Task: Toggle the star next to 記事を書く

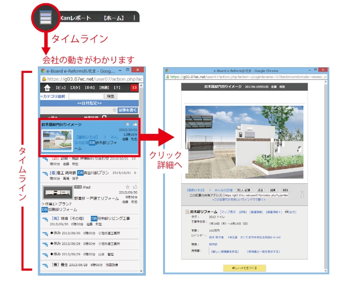Action: pyautogui.click(x=114, y=110)
